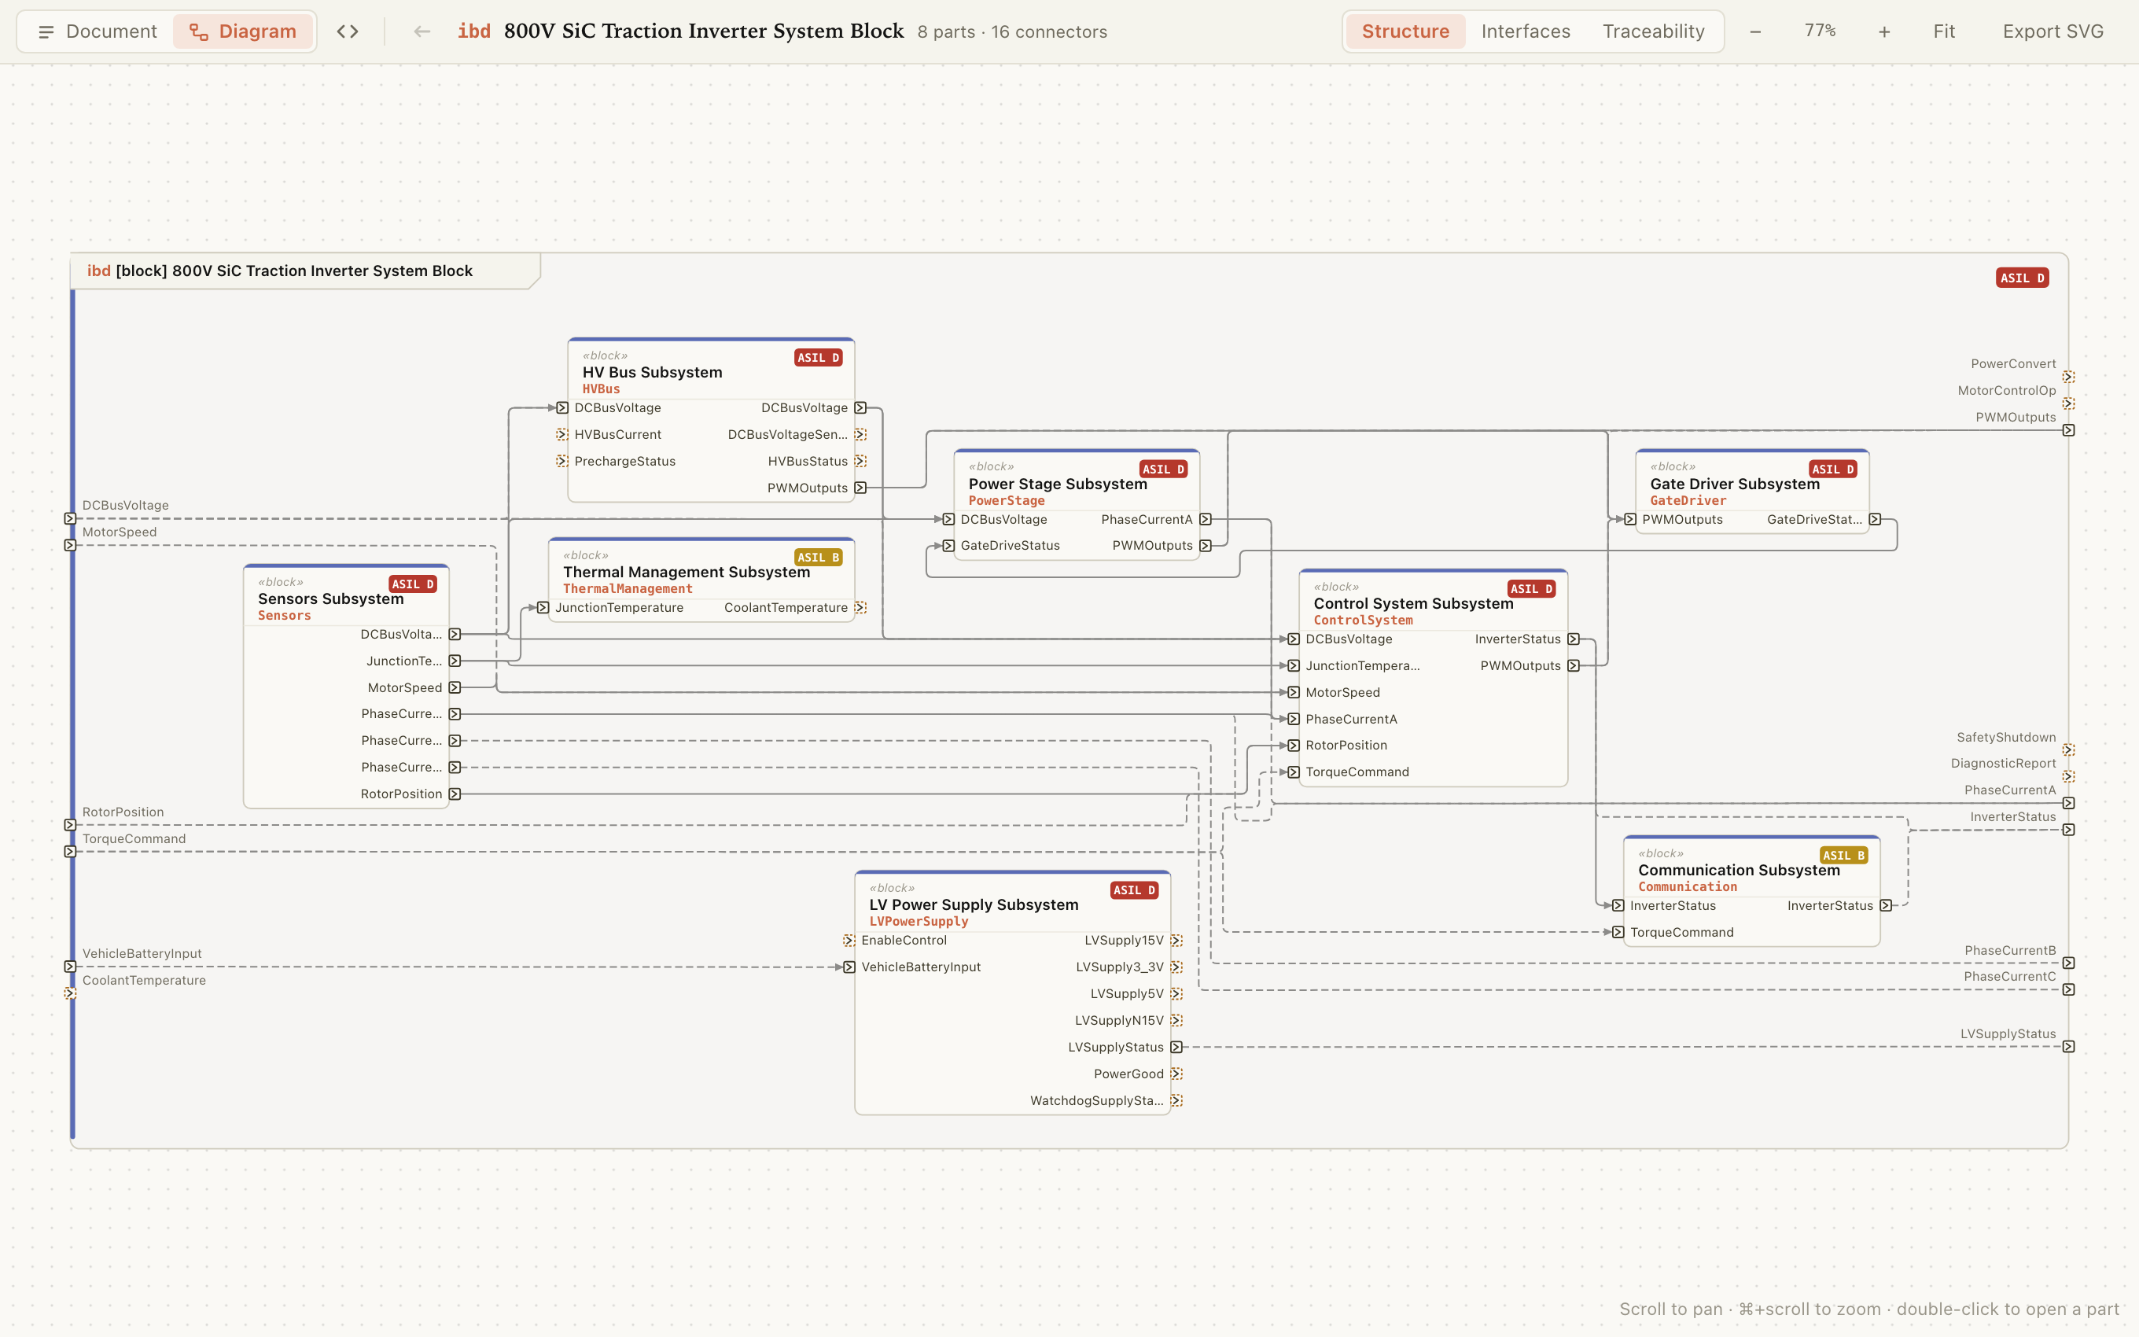The image size is (2139, 1337).
Task: Click Thermal Management JunctionTemperature input port
Action: pos(543,607)
